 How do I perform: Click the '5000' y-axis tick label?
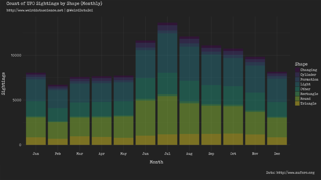point(17,100)
